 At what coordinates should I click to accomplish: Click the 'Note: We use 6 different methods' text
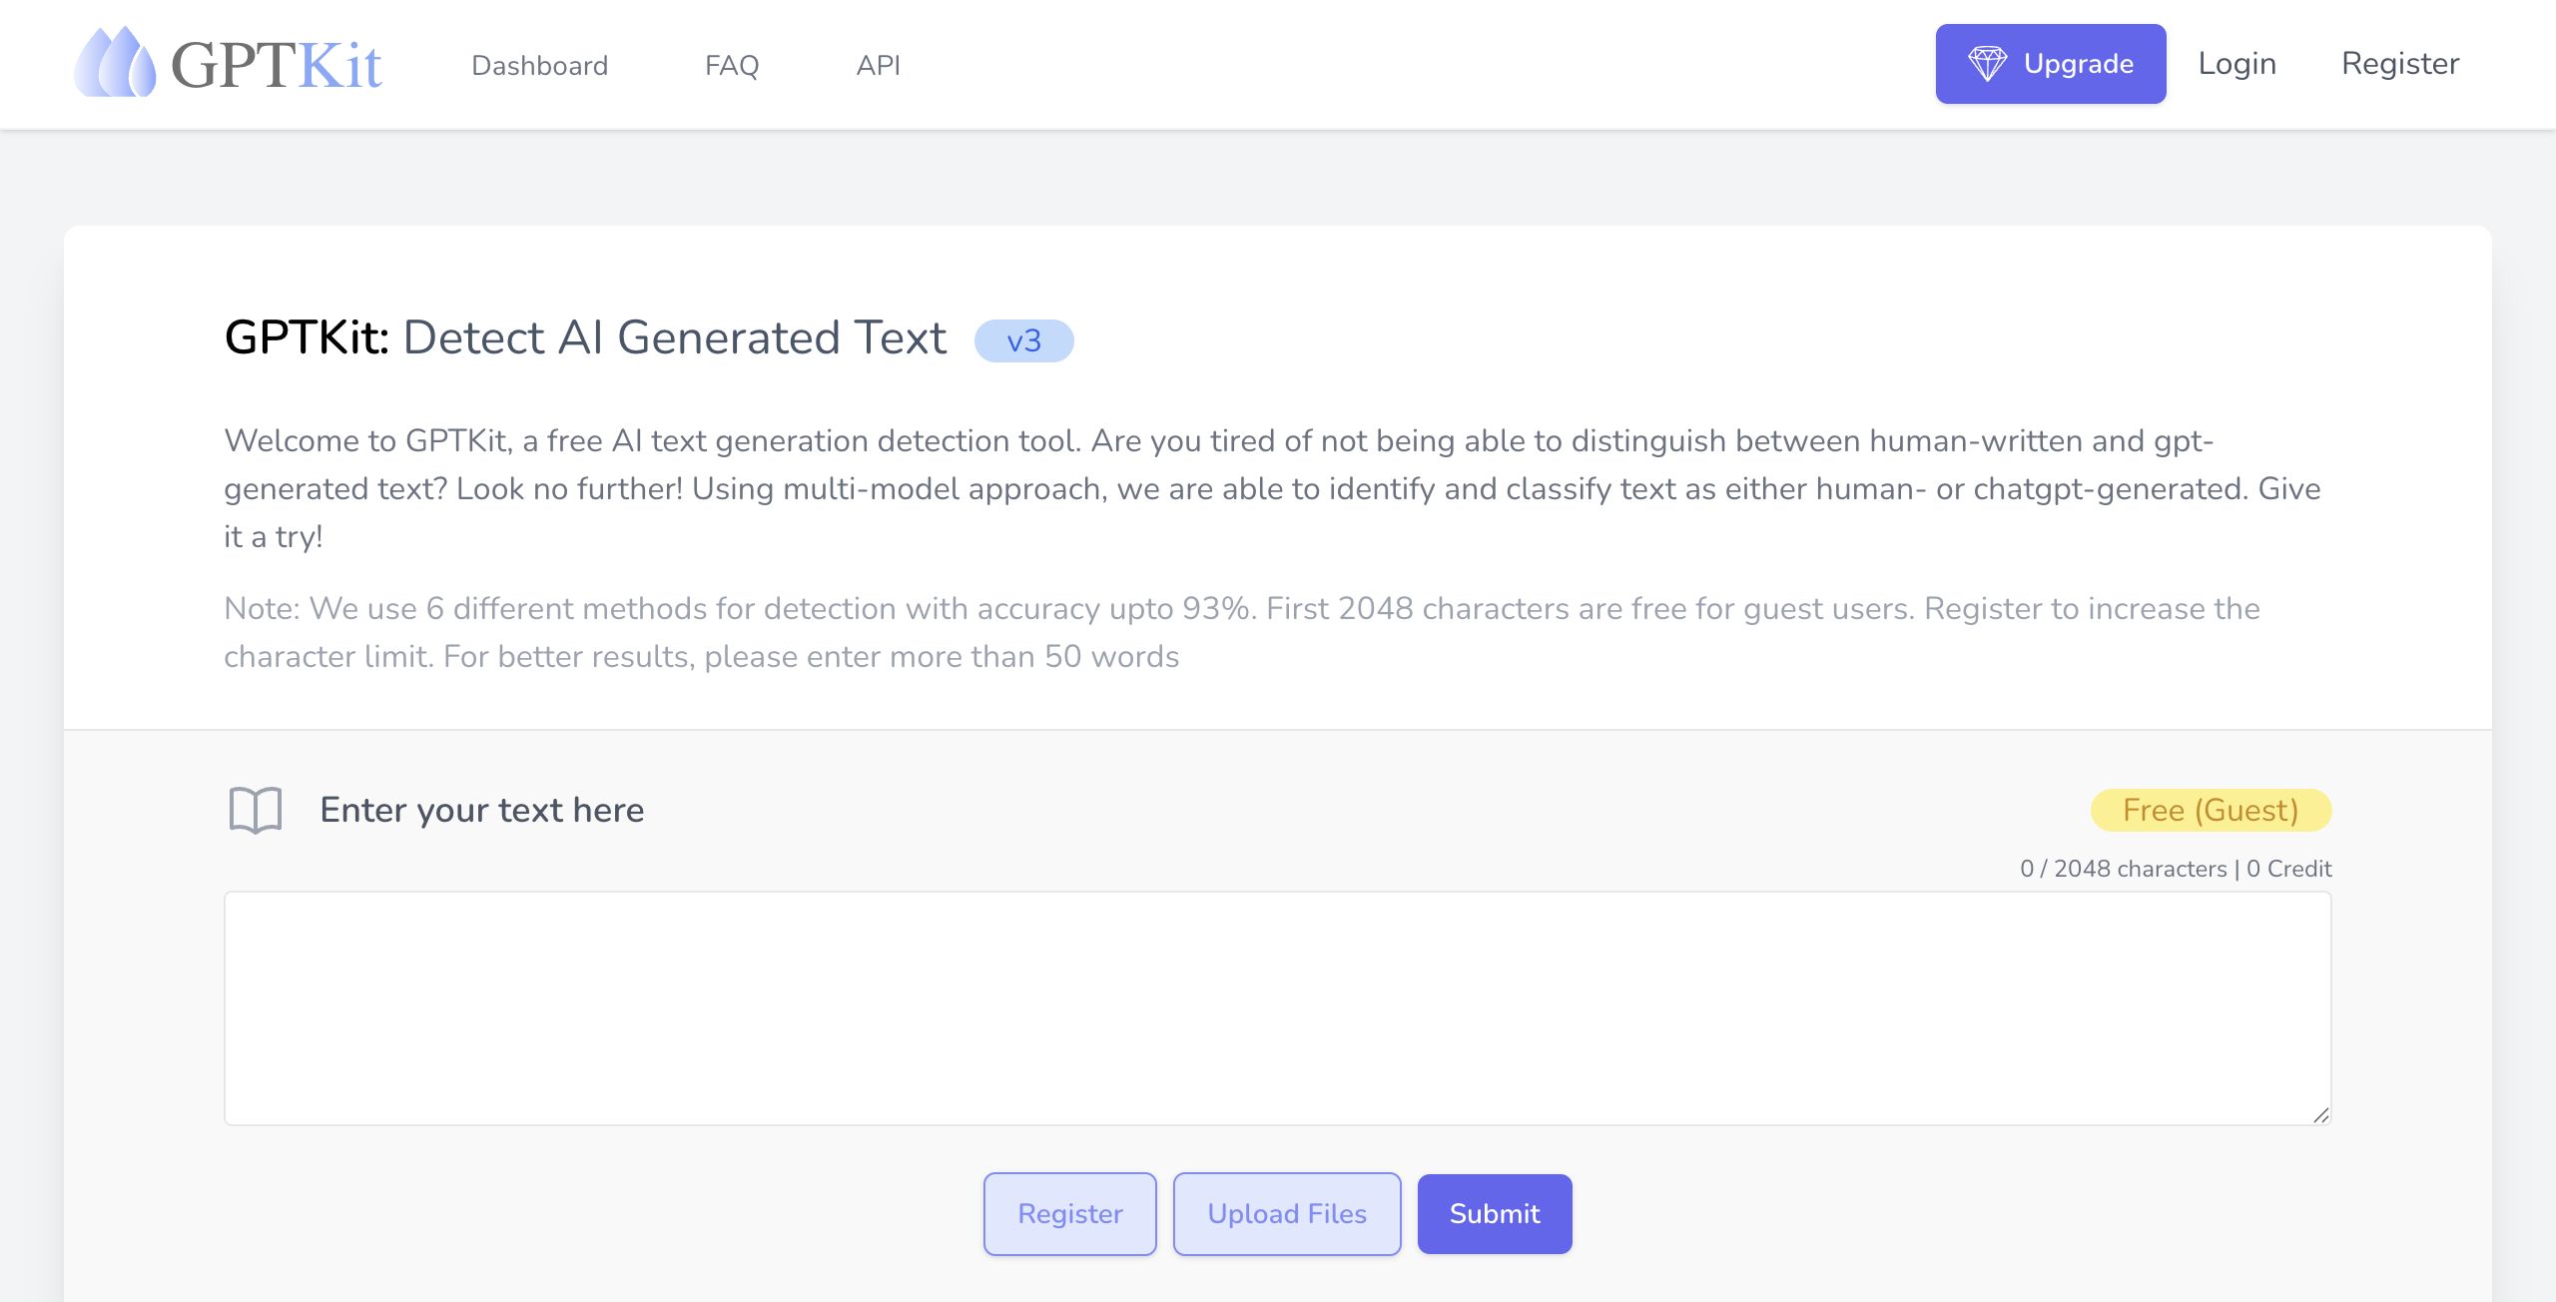tap(1242, 632)
